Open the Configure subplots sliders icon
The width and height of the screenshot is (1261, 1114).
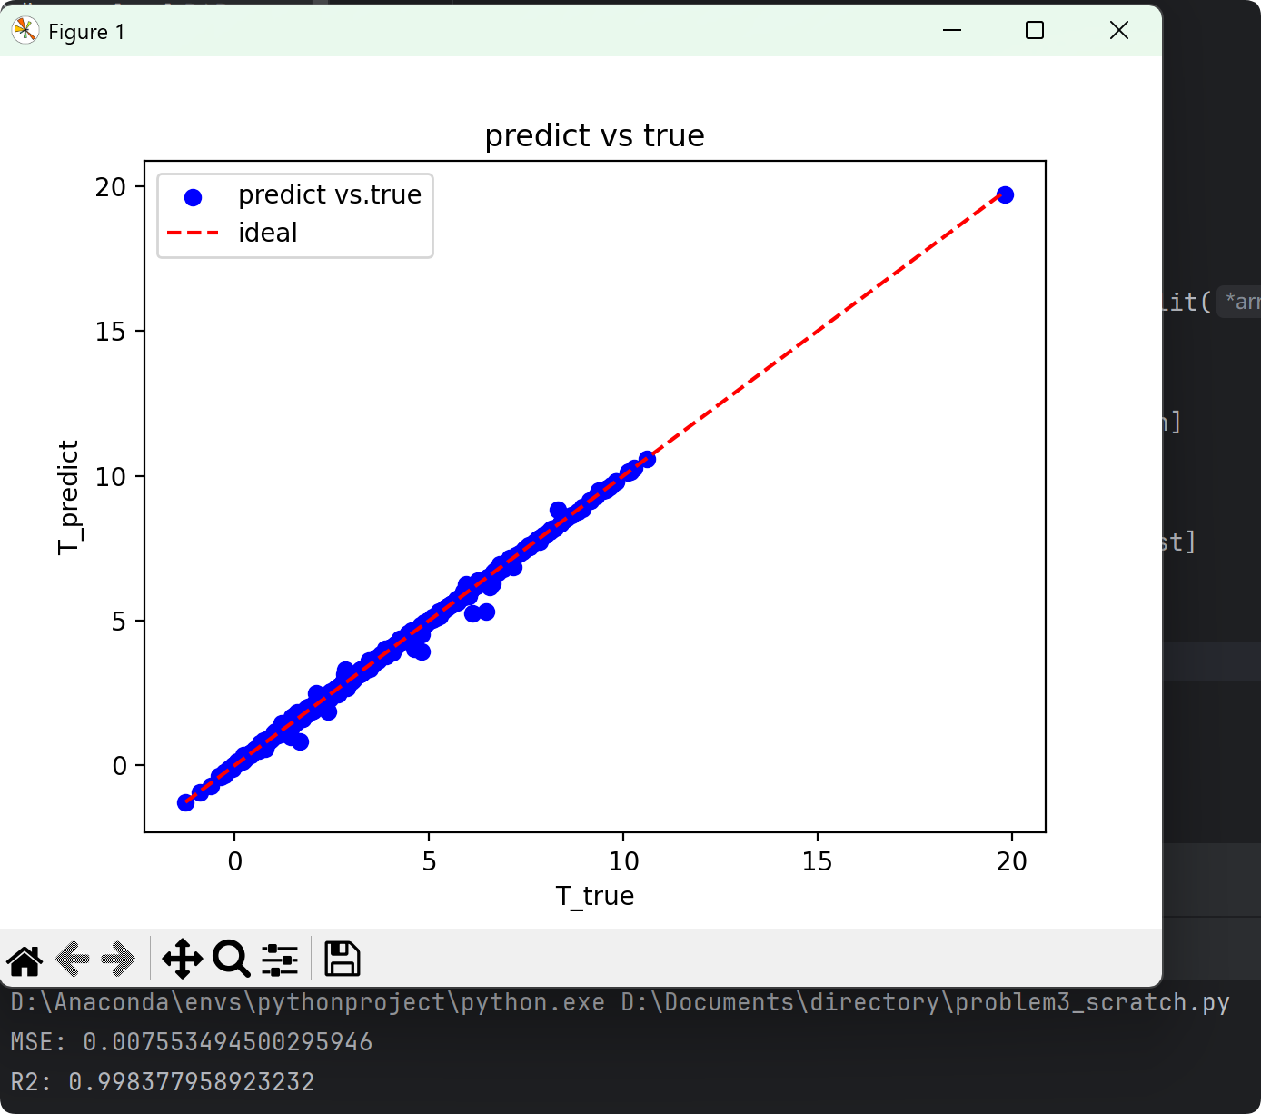click(280, 960)
